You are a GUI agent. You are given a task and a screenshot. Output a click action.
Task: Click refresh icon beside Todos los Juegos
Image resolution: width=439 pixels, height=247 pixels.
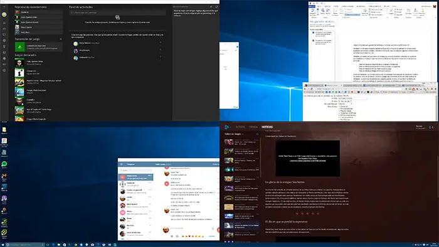[x=257, y=134]
